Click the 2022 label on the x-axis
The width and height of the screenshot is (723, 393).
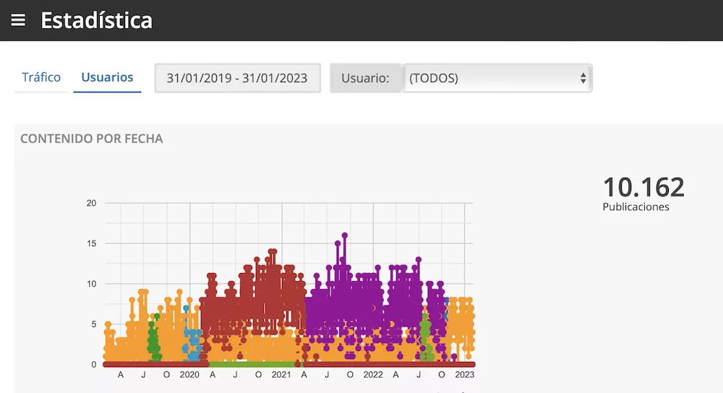[373, 375]
